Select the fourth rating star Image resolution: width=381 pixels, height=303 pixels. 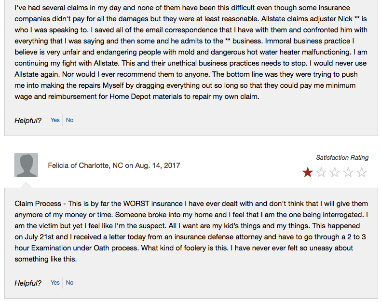(348, 172)
